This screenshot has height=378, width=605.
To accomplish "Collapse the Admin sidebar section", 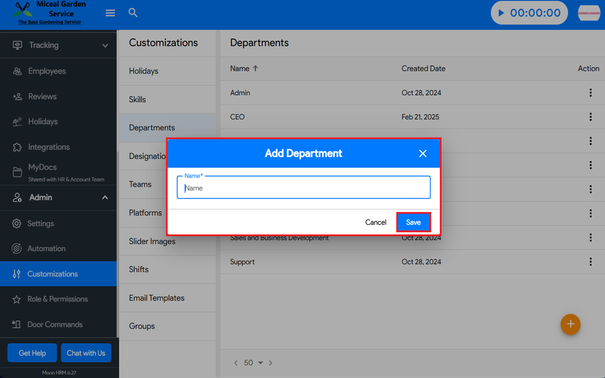I will (x=105, y=197).
